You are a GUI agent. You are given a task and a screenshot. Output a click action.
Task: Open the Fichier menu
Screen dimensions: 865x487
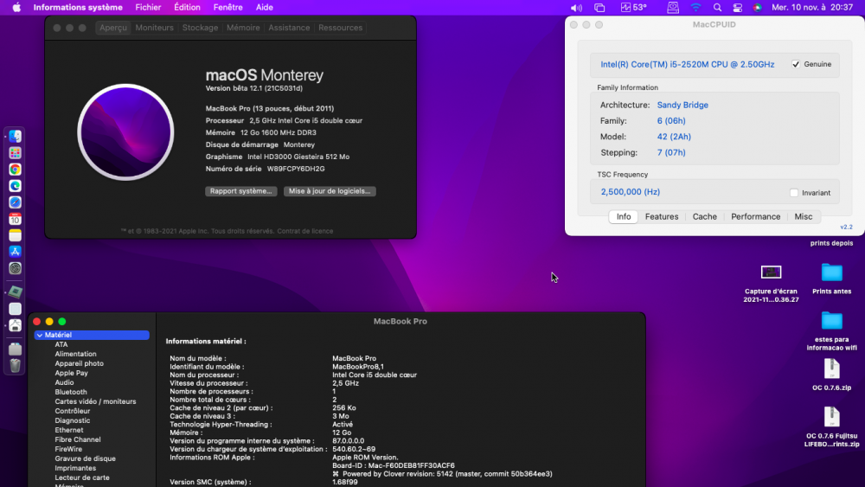click(149, 7)
